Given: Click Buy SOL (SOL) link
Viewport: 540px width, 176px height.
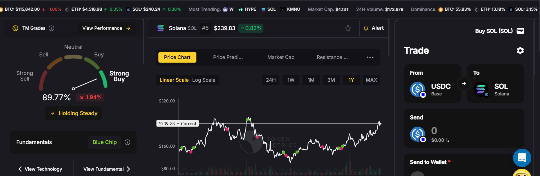Looking at the screenshot, I should pyautogui.click(x=494, y=31).
